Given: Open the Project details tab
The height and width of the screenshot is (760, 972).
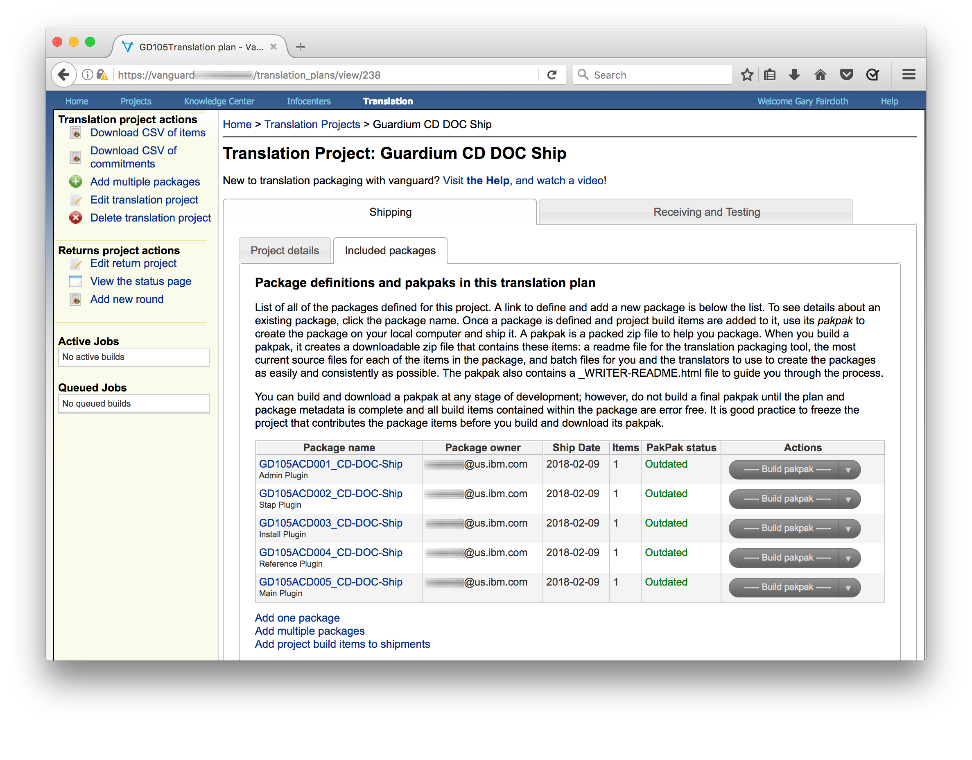Looking at the screenshot, I should [285, 251].
